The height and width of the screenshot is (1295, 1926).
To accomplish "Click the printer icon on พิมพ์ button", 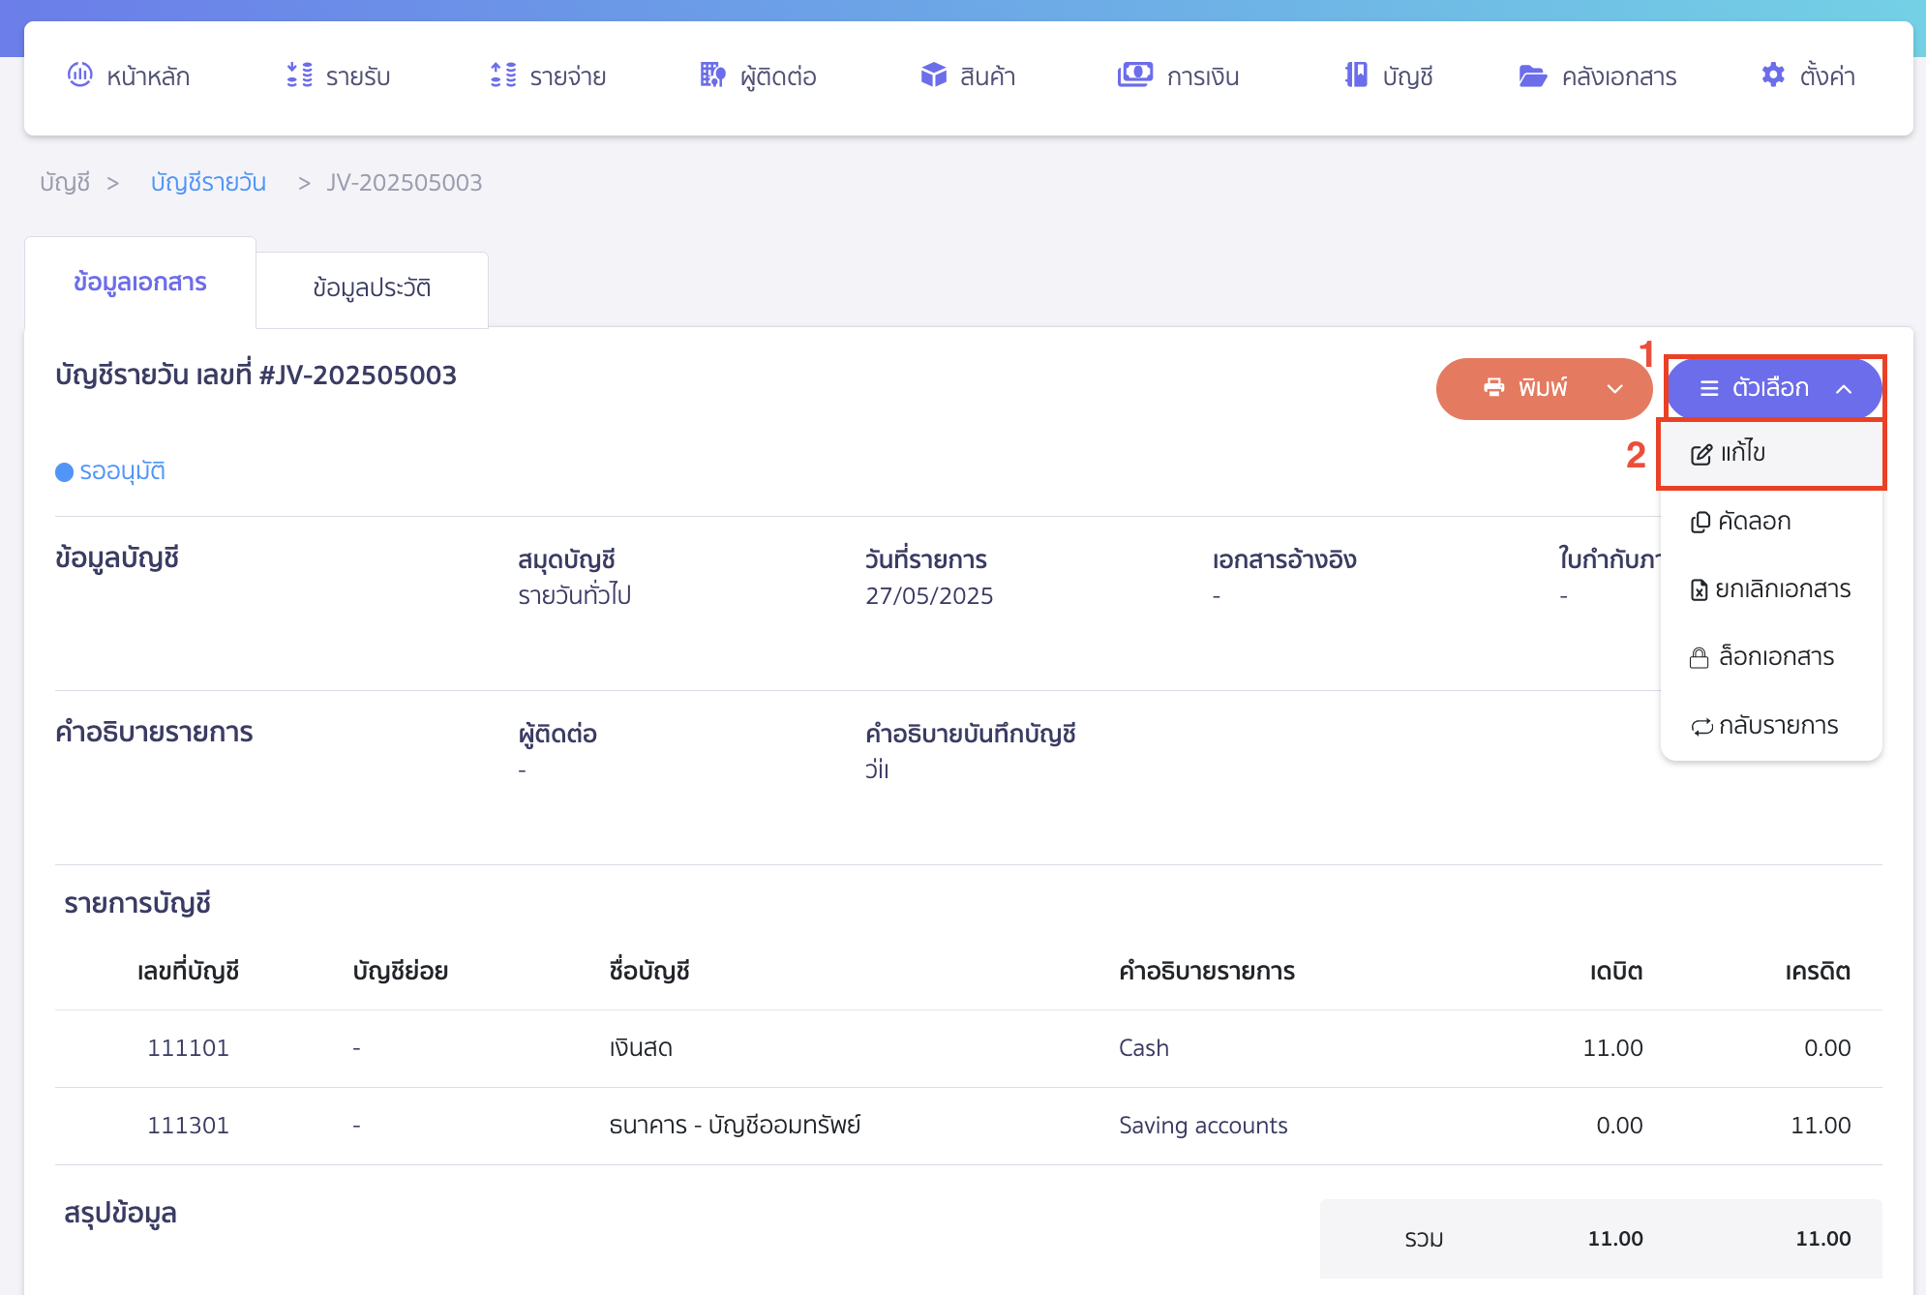I will click(x=1493, y=388).
